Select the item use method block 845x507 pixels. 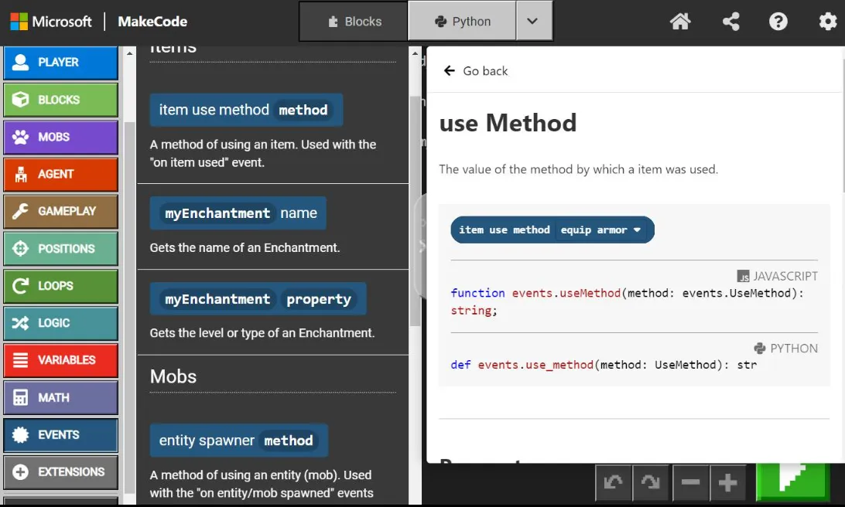coord(214,111)
